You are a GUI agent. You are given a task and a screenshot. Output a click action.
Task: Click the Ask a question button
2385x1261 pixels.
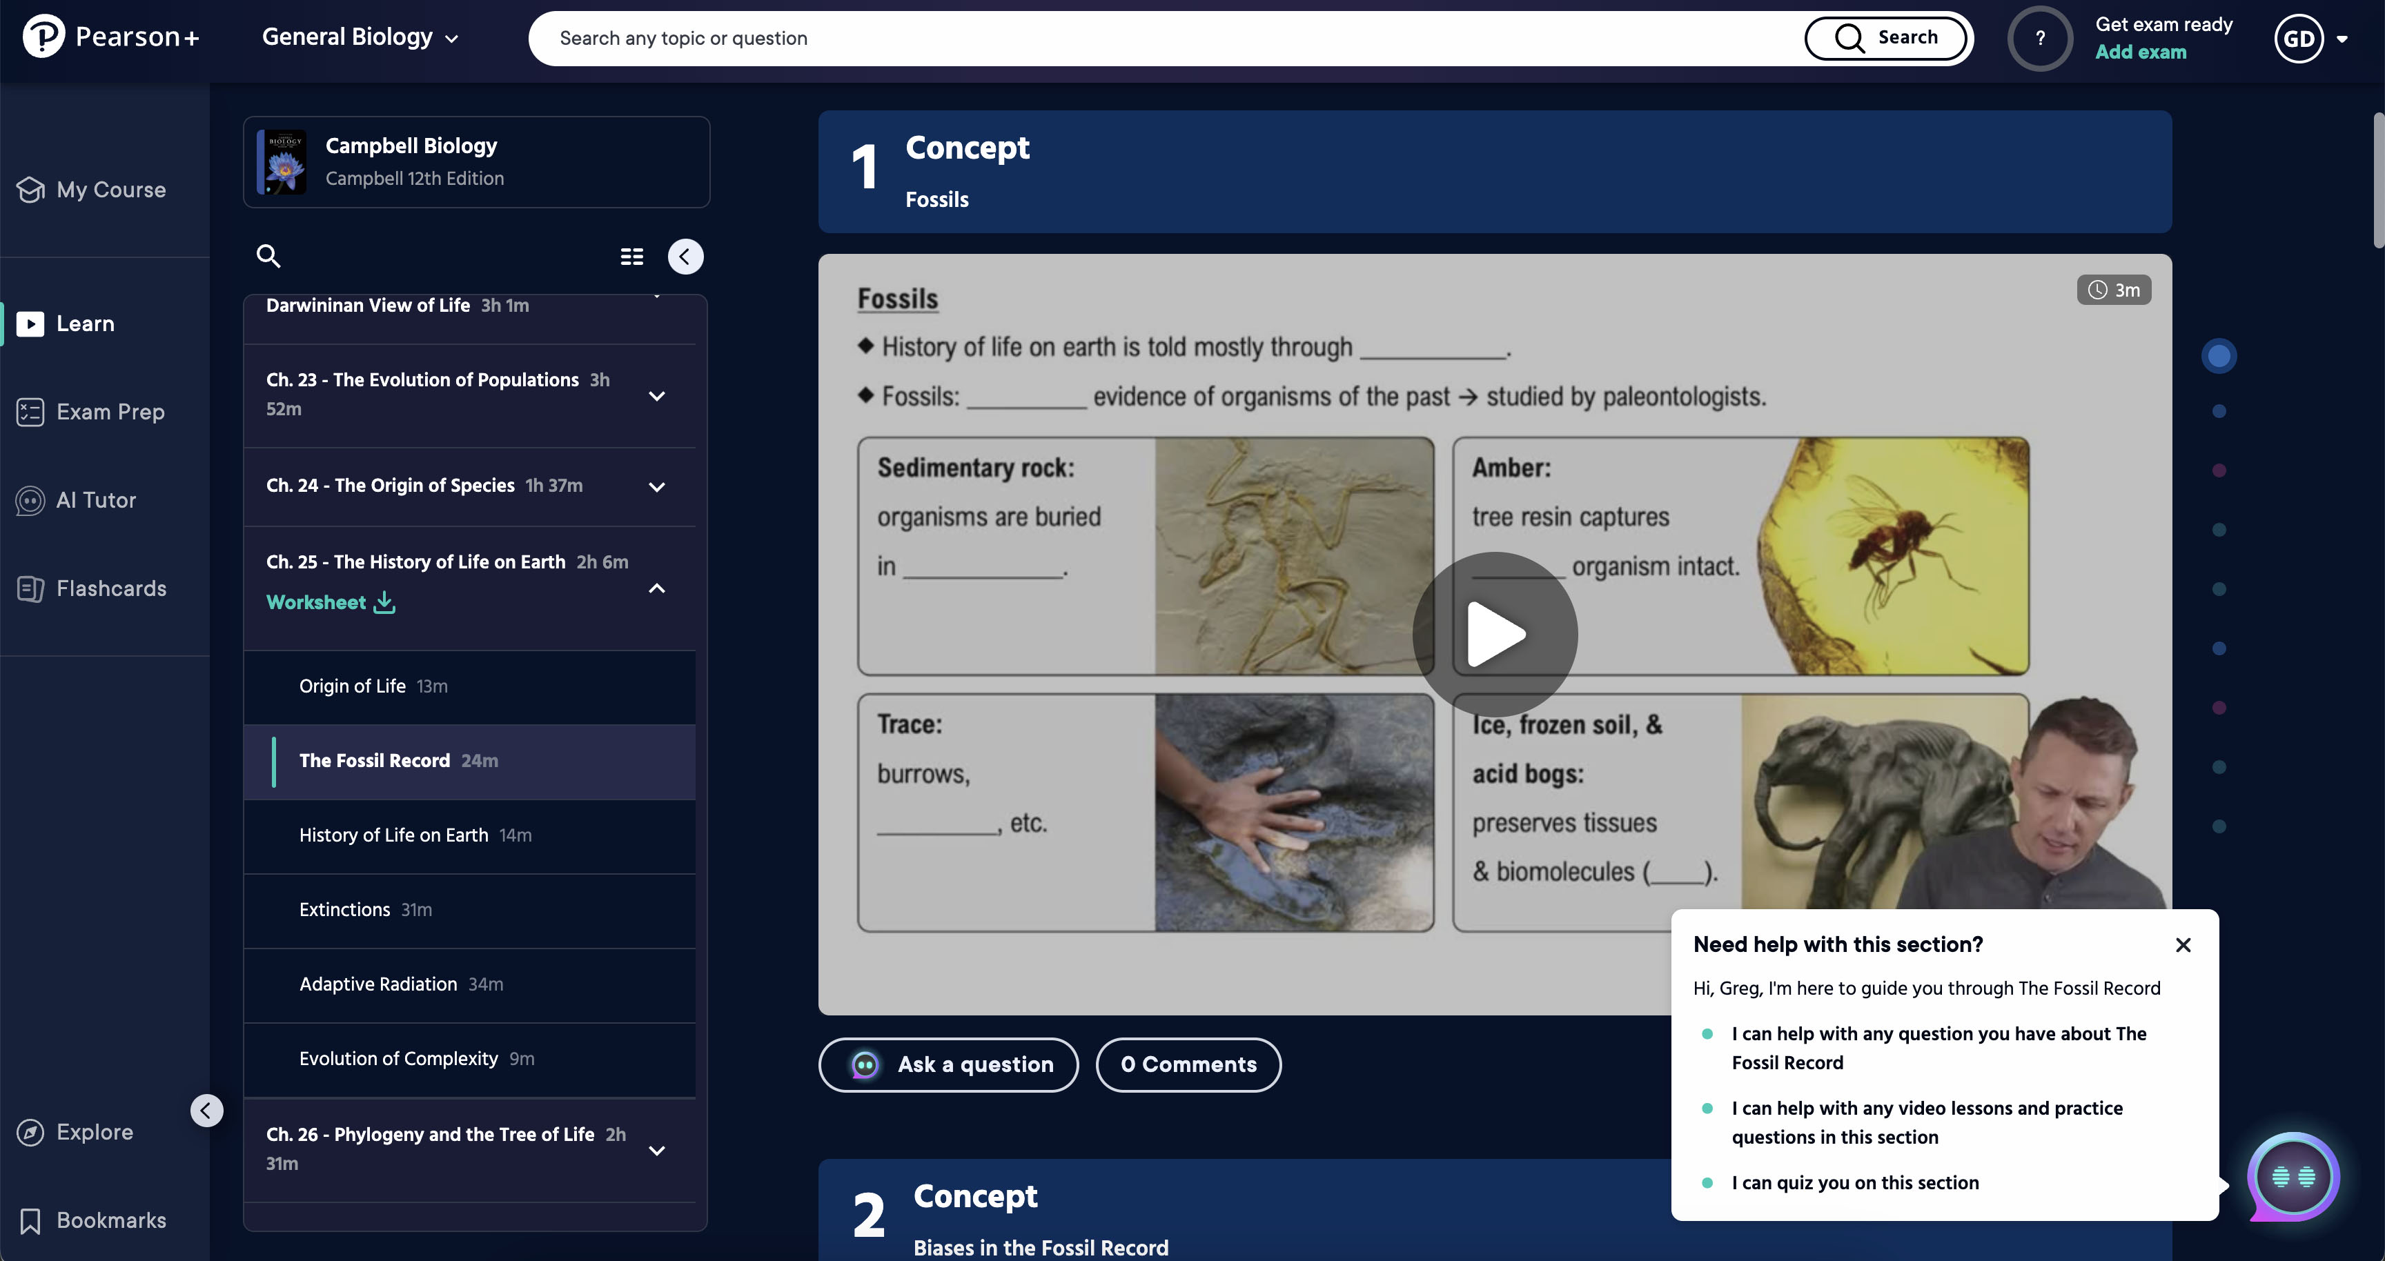[948, 1065]
